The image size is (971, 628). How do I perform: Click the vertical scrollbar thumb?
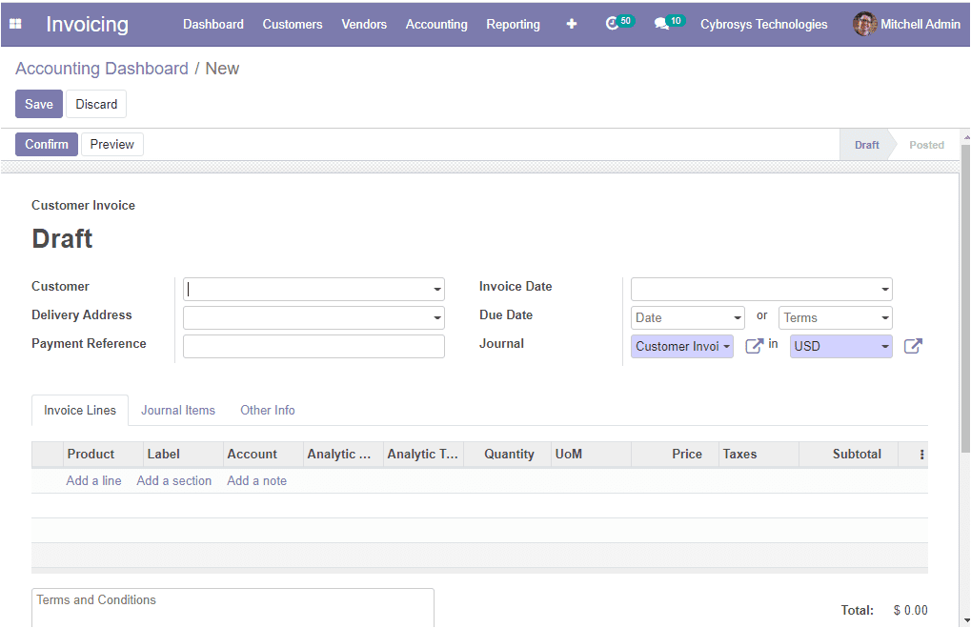click(x=965, y=298)
